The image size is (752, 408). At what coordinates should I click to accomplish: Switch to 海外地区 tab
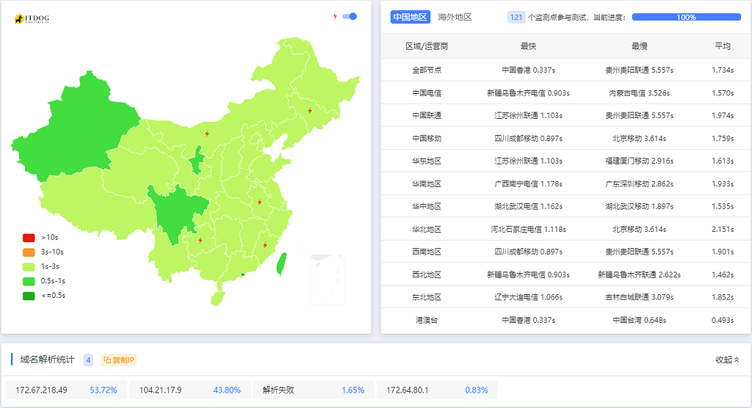click(455, 18)
